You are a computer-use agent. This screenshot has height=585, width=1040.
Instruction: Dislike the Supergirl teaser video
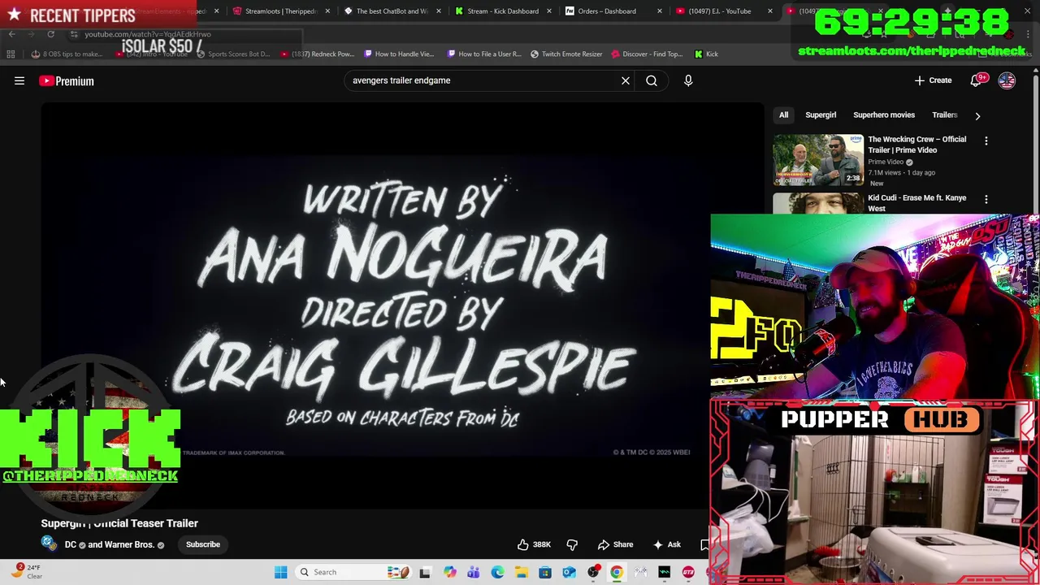(x=572, y=544)
